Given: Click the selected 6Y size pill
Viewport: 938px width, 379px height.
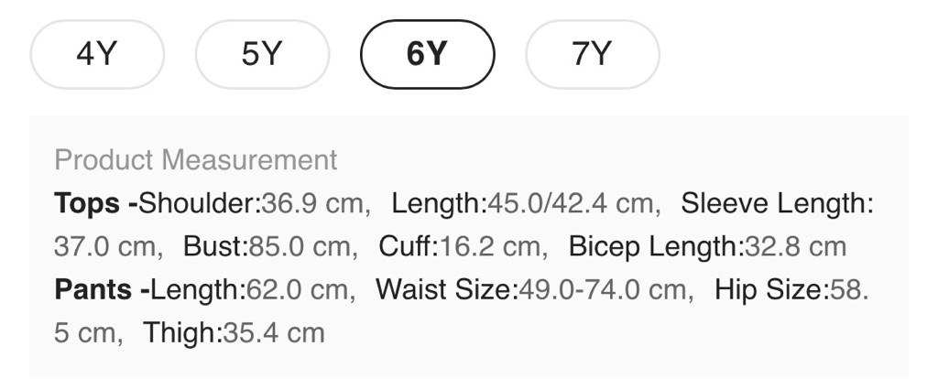Looking at the screenshot, I should [x=427, y=55].
